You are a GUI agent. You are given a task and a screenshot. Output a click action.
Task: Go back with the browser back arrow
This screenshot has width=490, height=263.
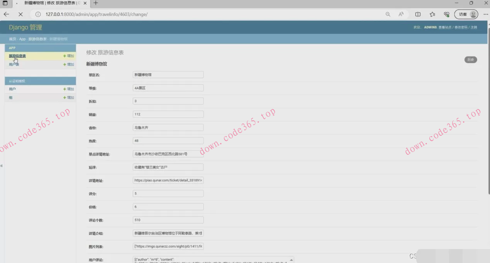click(x=6, y=14)
